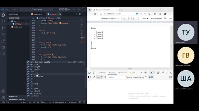
Task: Open the Search view in activity bar
Action: pos(3,21)
